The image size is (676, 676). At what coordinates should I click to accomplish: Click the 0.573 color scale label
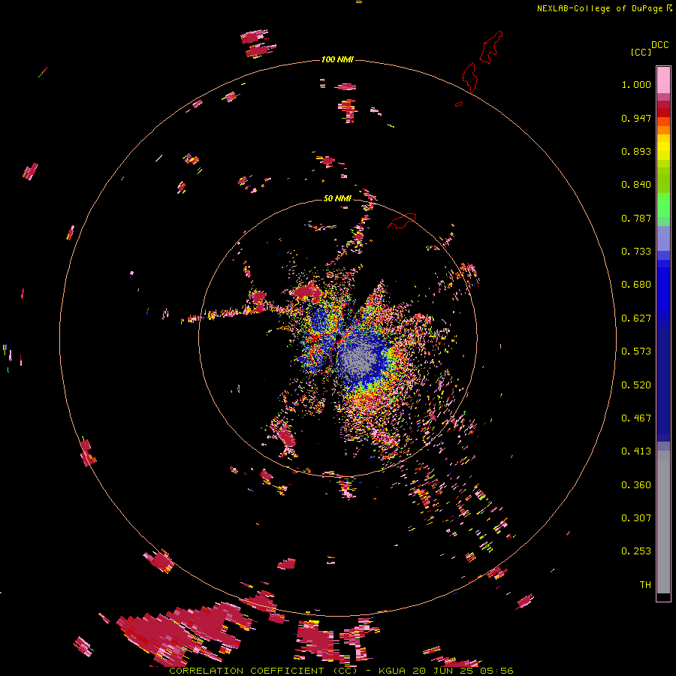(636, 352)
